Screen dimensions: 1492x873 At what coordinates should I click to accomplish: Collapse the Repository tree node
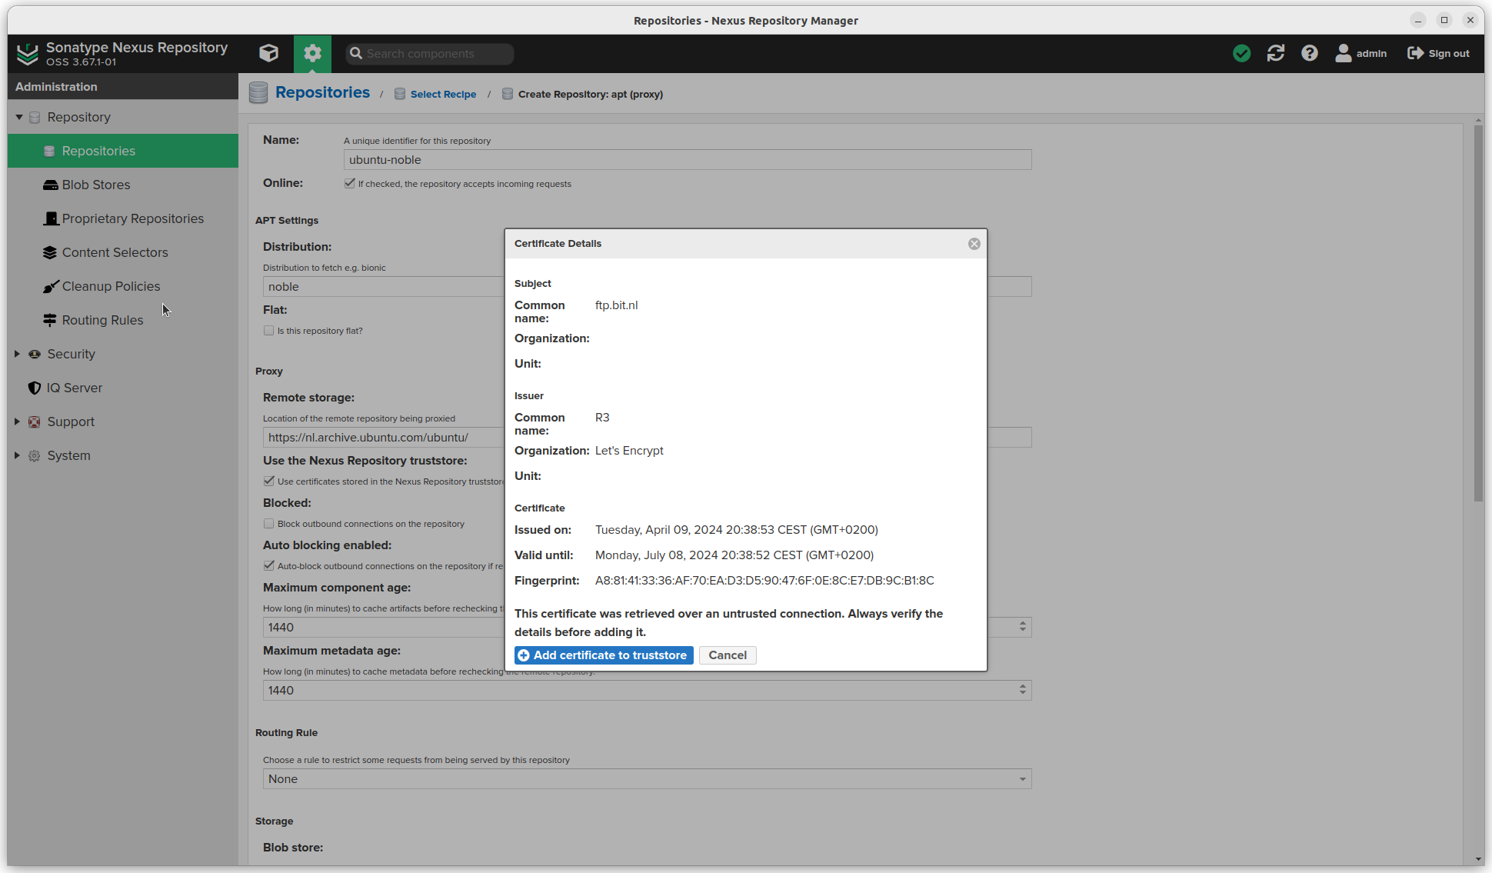[x=18, y=117]
